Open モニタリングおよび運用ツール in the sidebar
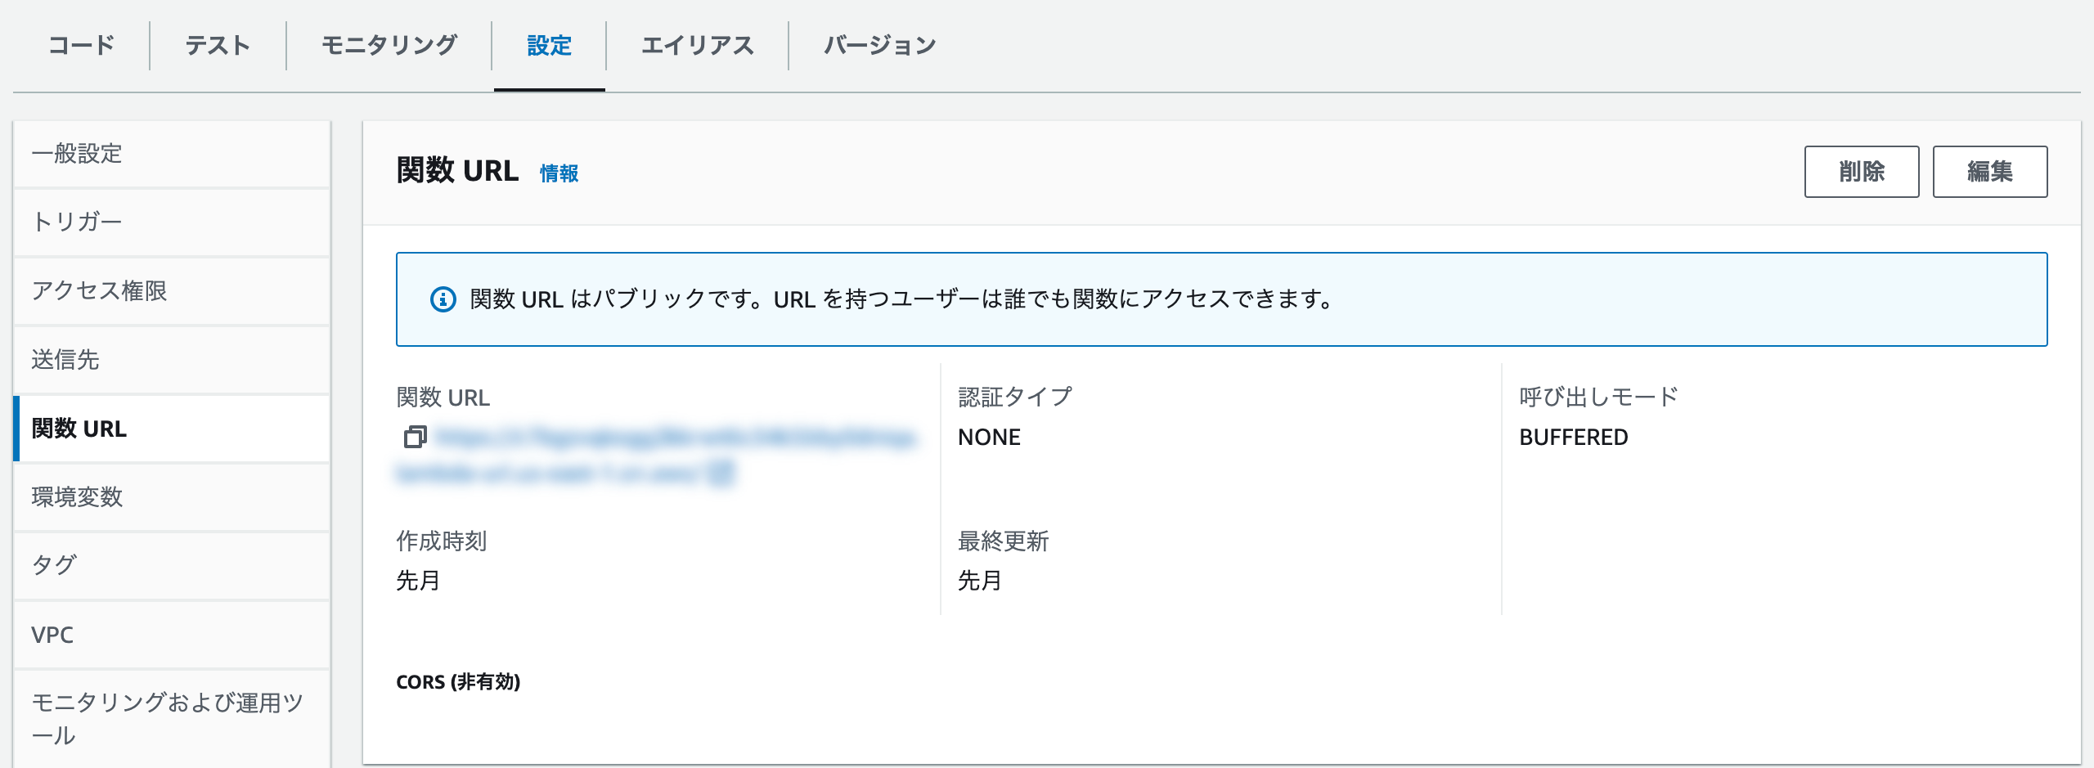Image resolution: width=2094 pixels, height=768 pixels. 167,718
